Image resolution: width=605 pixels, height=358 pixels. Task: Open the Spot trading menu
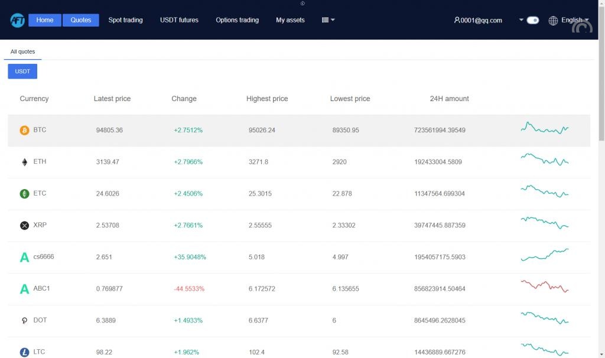[125, 20]
